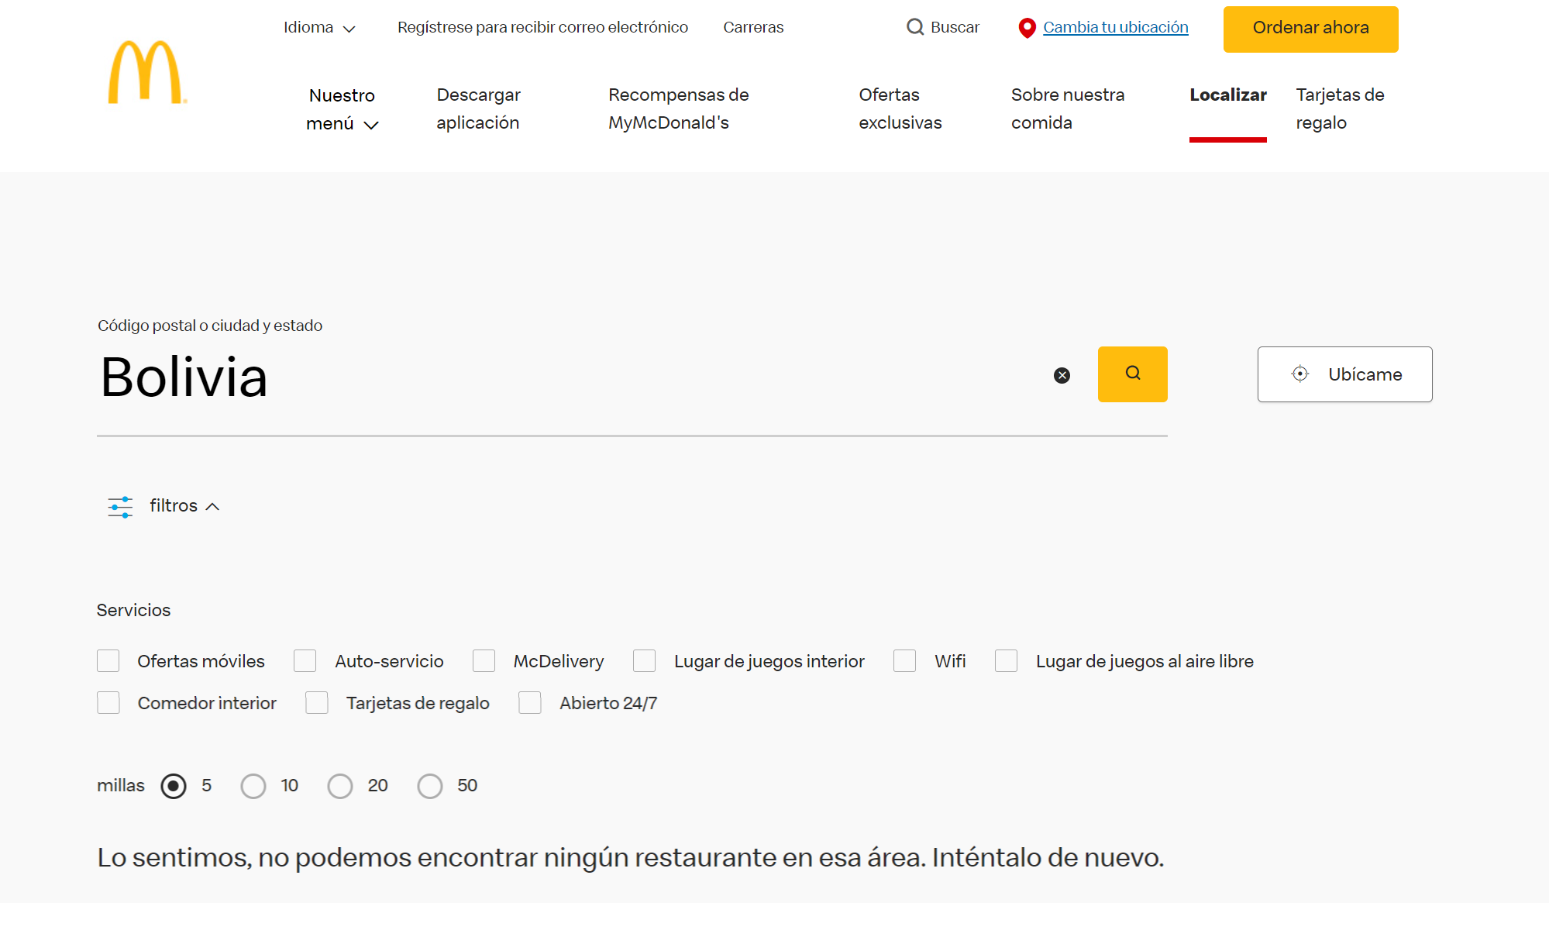The height and width of the screenshot is (951, 1549).
Task: Collapse the filtros section chevron
Action: pos(212,506)
